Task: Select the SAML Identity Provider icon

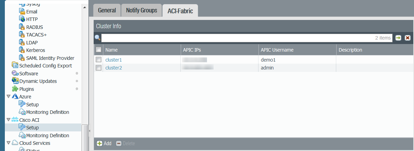Action: (x=22, y=58)
